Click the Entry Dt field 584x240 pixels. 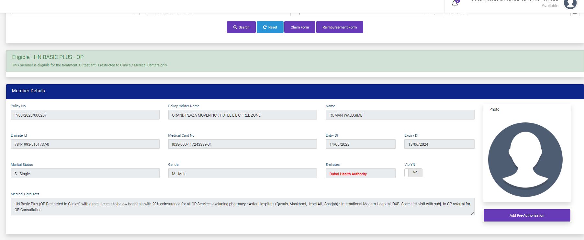[x=360, y=144]
